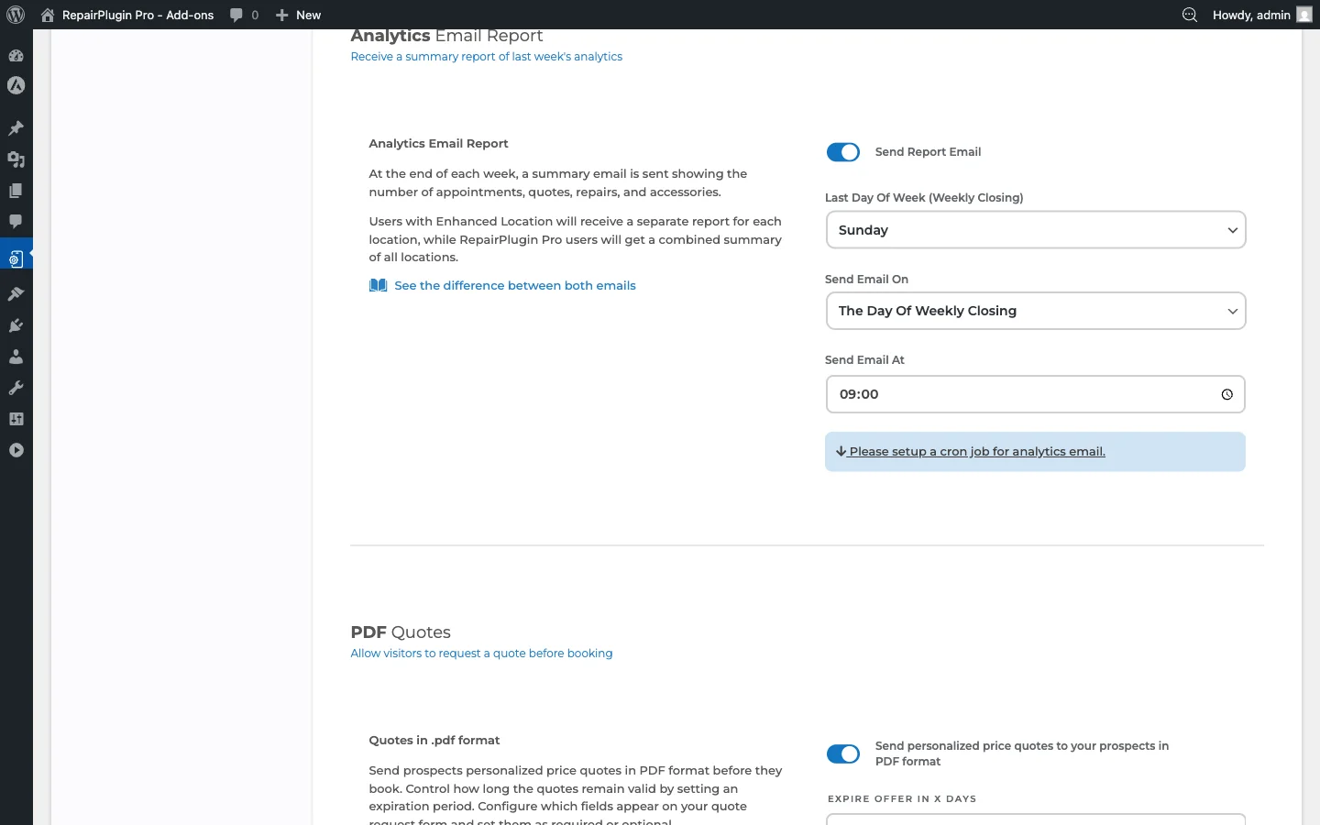Open the Last Day Of Week dropdown
This screenshot has height=825, width=1320.
(1035, 230)
